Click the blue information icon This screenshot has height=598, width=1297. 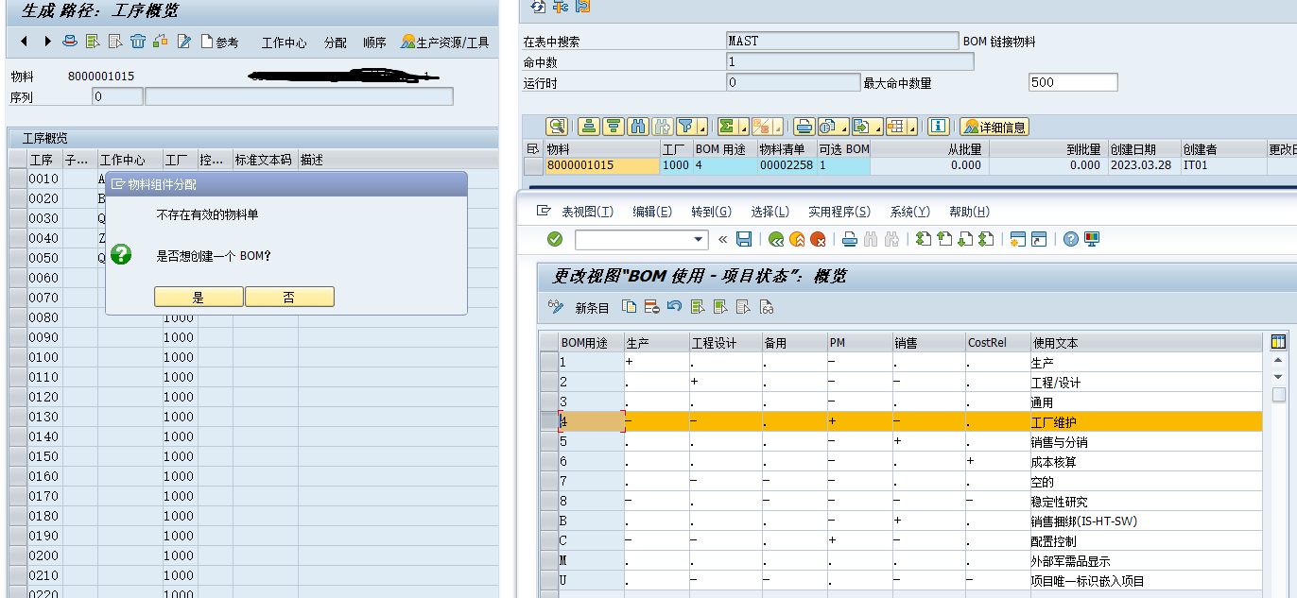(938, 127)
